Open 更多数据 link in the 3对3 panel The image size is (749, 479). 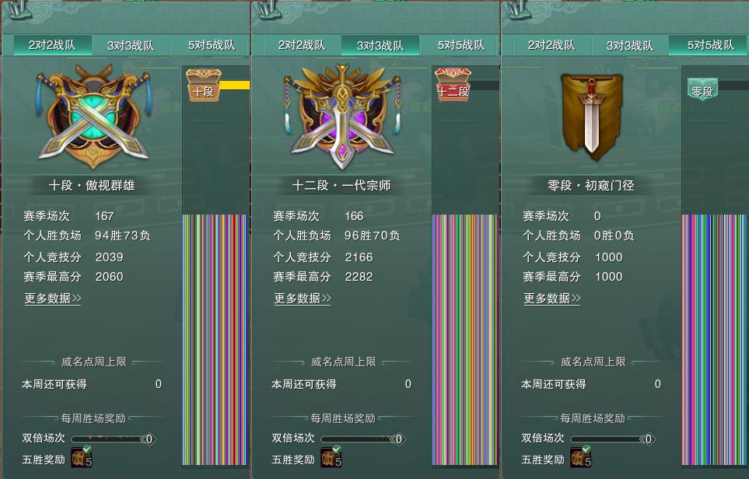pyautogui.click(x=302, y=299)
